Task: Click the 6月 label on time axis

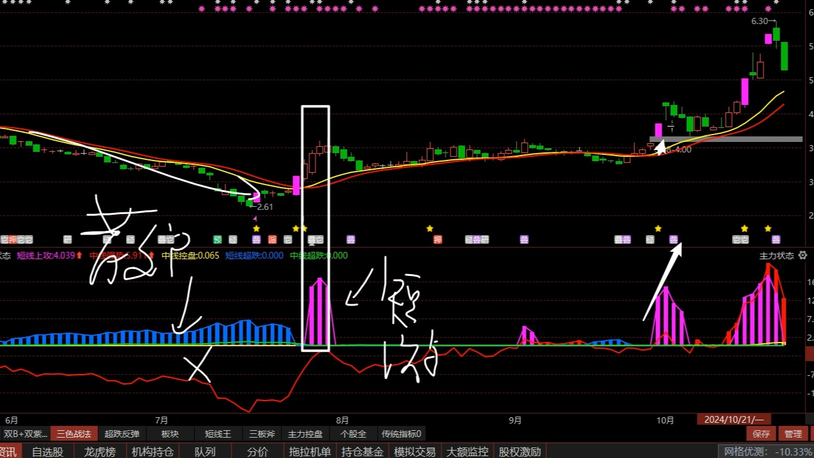Action: pos(12,420)
